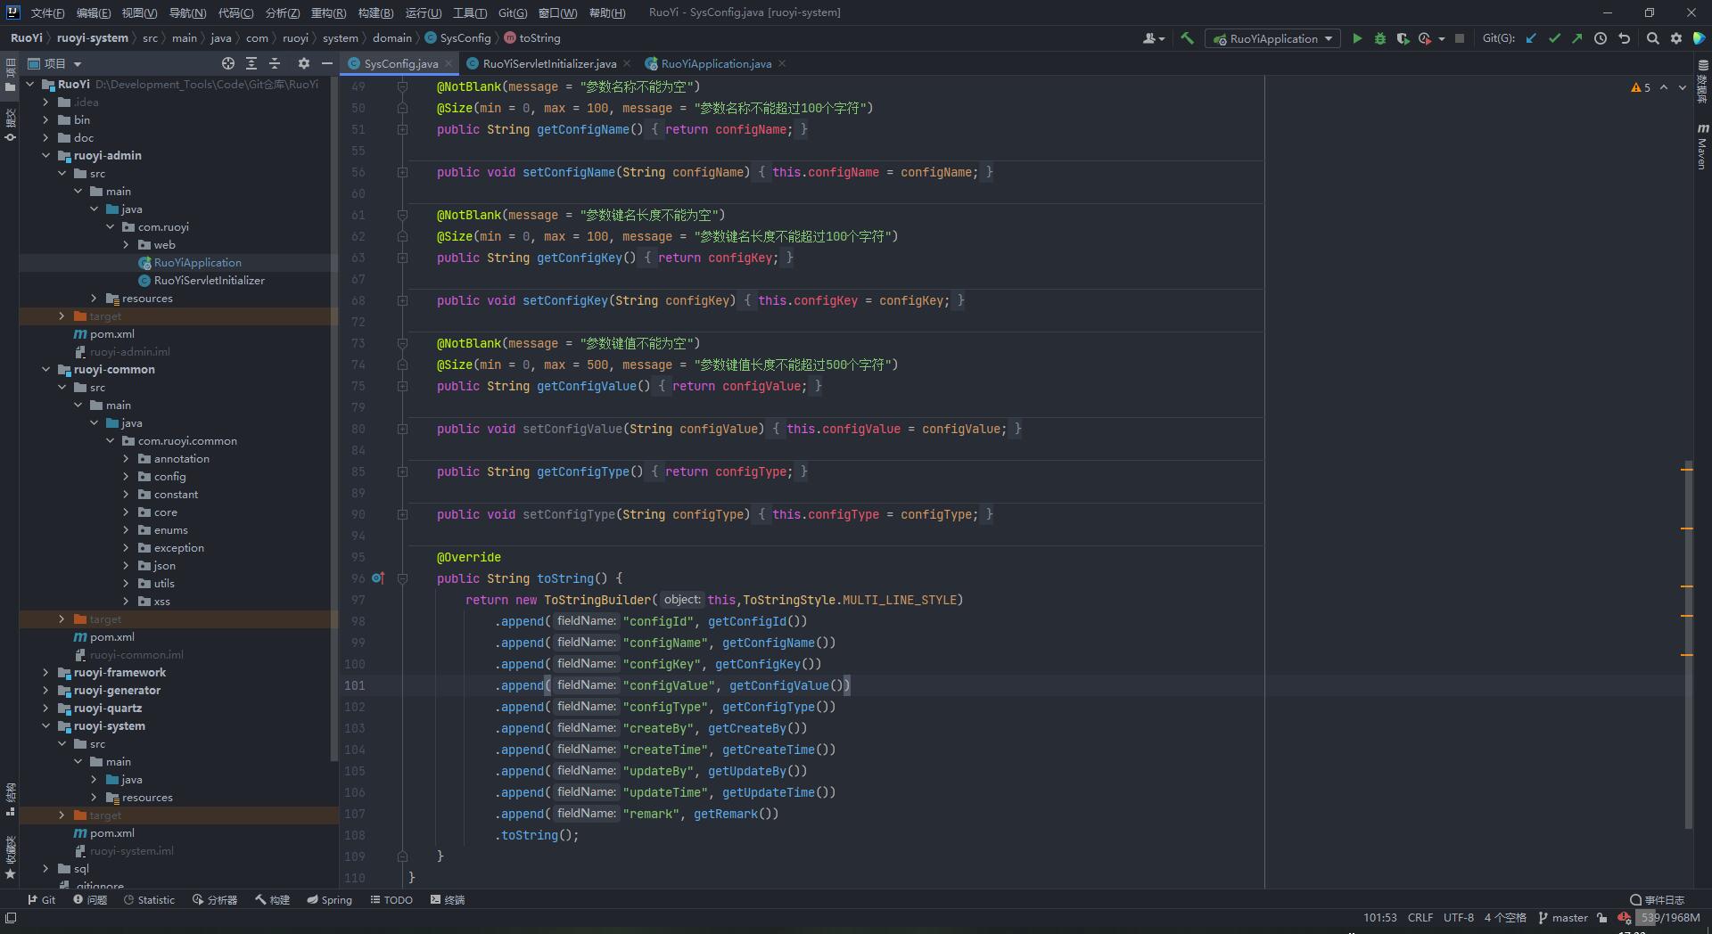Toggle the TODO tool window
Image resolution: width=1712 pixels, height=934 pixels.
click(x=391, y=900)
